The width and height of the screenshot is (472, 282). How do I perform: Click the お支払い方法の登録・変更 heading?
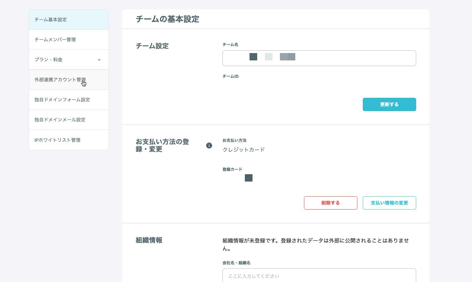click(x=162, y=146)
